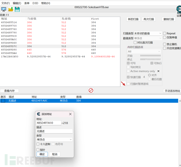
Task: Click the open folder load table icon
Action: coord(11,9)
